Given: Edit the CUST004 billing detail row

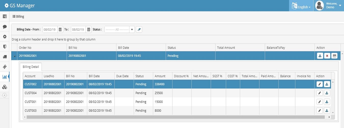Looking at the screenshot, I should click(x=320, y=93).
